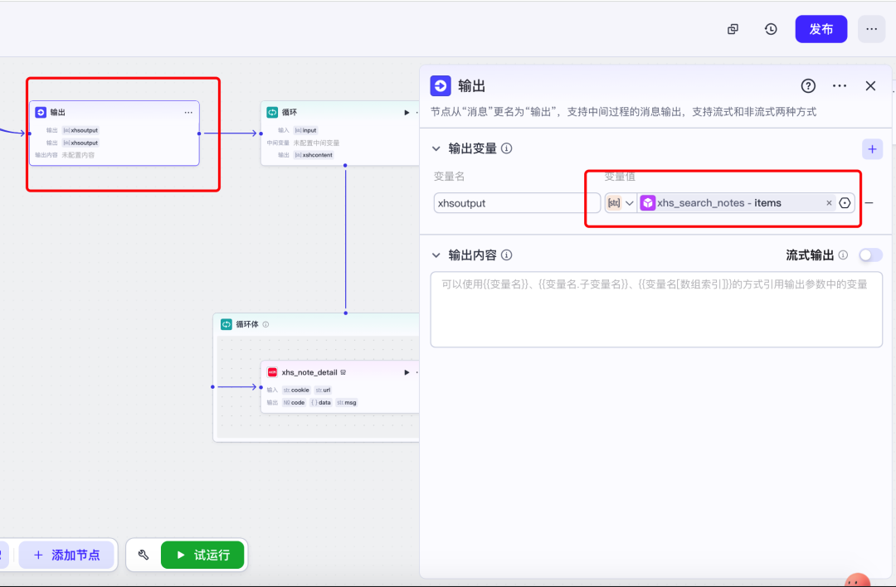This screenshot has height=587, width=896.
Task: Click the variable name field xhsoutput
Action: coord(517,203)
